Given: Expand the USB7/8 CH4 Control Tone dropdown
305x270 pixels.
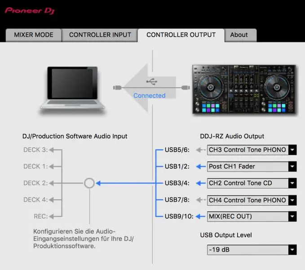Looking at the screenshot, I should click(252, 200).
